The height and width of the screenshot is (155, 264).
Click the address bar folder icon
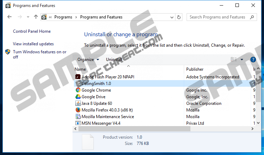tap(44, 17)
